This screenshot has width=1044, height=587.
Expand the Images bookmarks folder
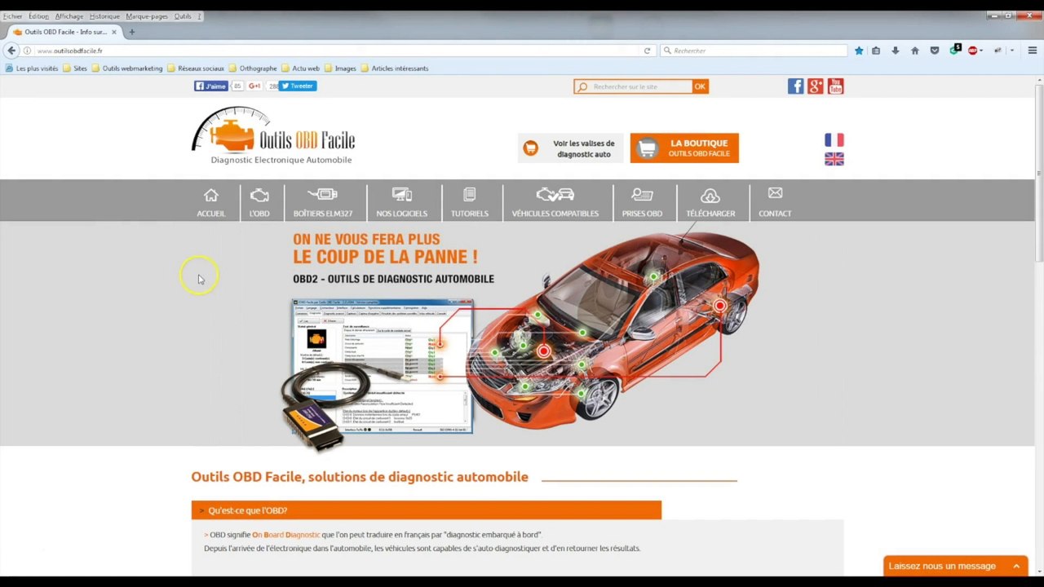(x=340, y=68)
